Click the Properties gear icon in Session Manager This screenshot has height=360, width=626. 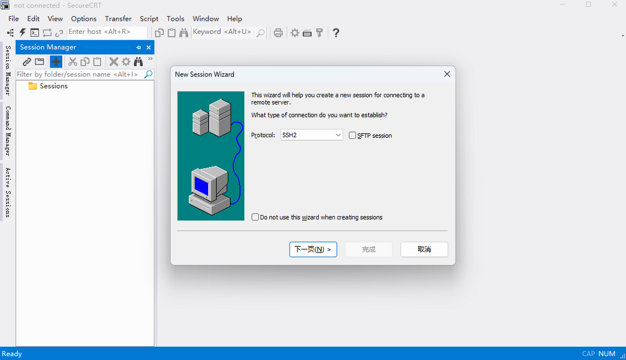[126, 62]
